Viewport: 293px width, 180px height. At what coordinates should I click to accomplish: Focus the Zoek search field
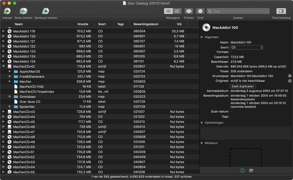(238, 11)
